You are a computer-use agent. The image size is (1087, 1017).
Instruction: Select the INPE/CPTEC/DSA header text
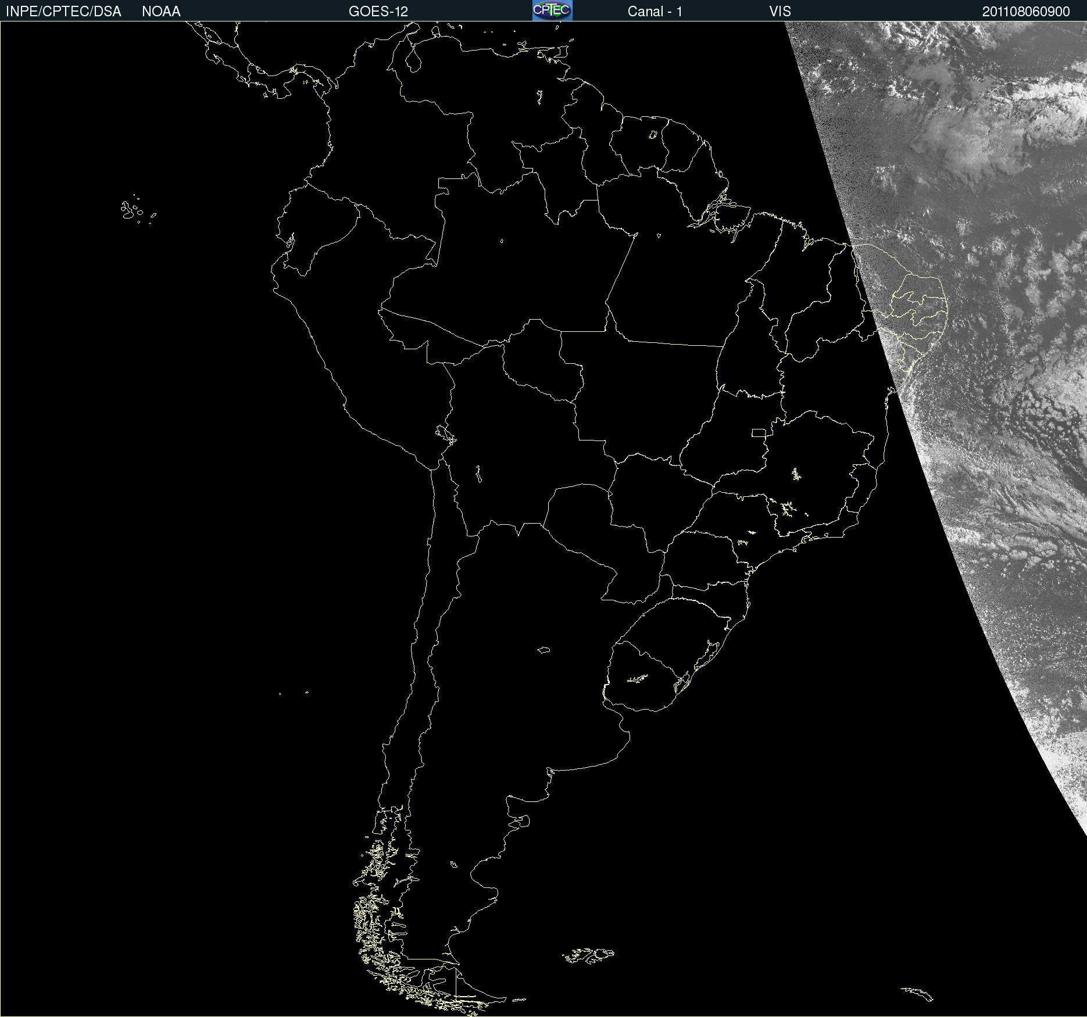(63, 12)
